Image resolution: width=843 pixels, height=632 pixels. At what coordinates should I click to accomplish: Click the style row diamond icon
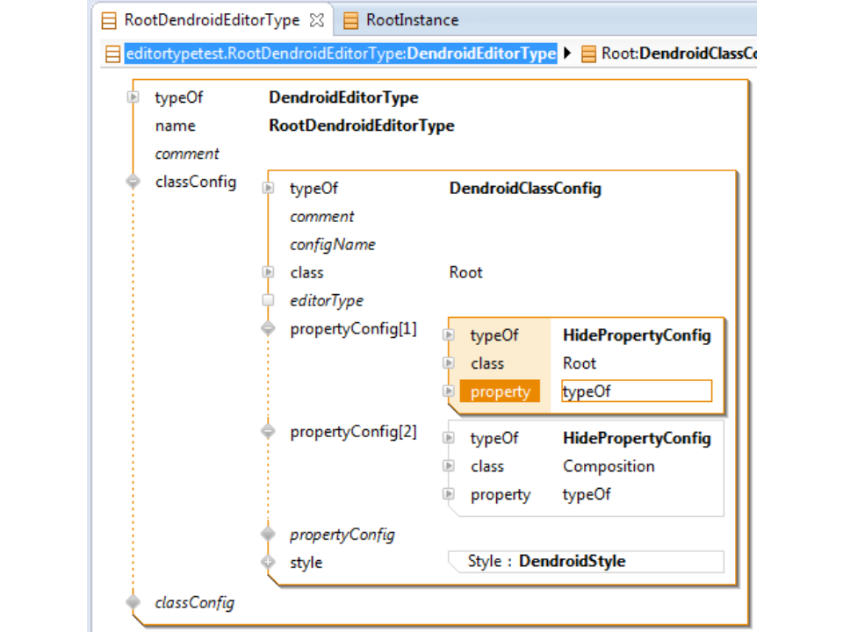click(269, 562)
